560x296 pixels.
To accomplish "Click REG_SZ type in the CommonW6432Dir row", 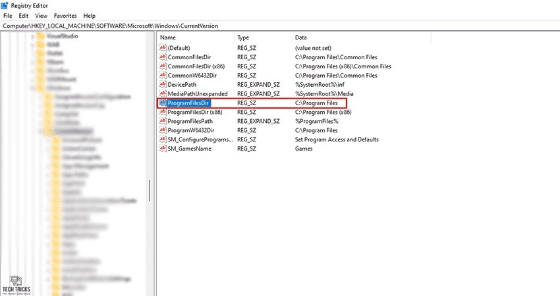I will point(247,76).
